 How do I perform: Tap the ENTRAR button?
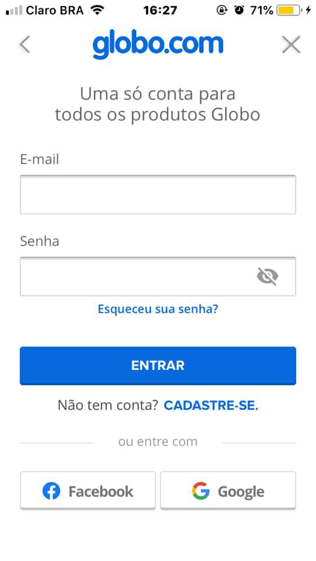click(158, 366)
